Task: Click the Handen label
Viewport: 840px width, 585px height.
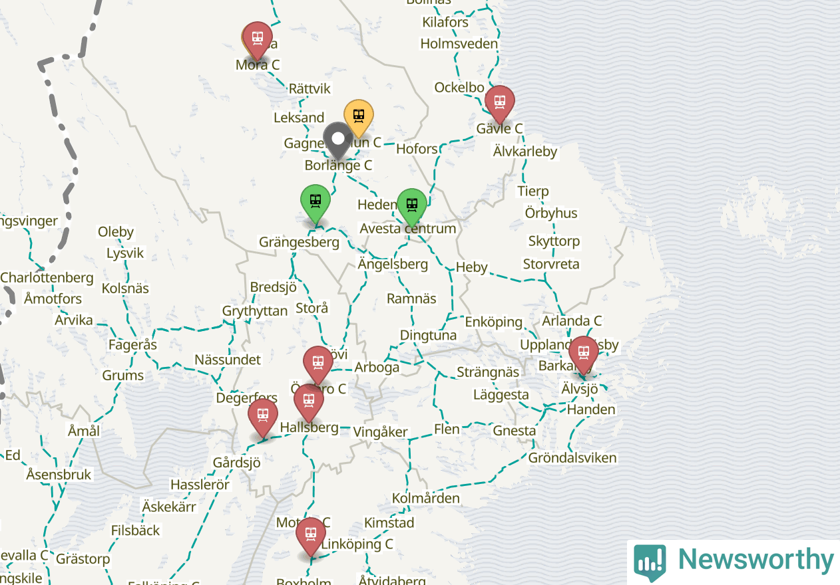Action: tap(591, 409)
